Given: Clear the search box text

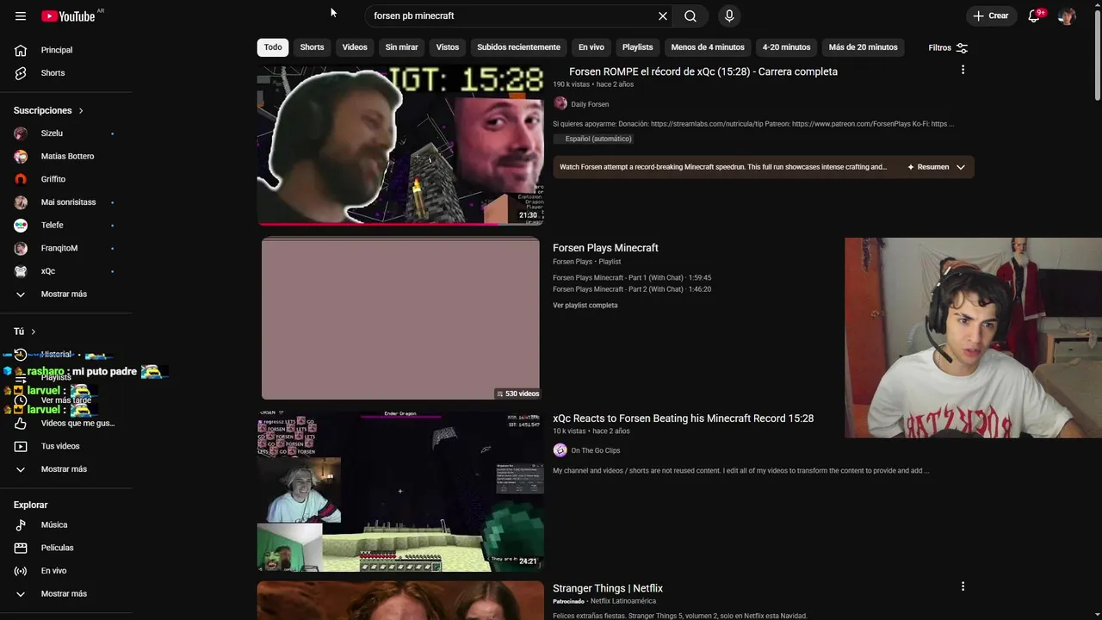Looking at the screenshot, I should click(x=663, y=16).
